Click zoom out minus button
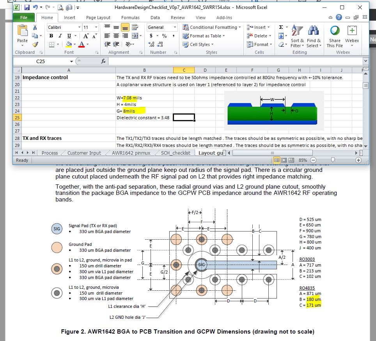This screenshot has width=376, height=341. tap(313, 160)
